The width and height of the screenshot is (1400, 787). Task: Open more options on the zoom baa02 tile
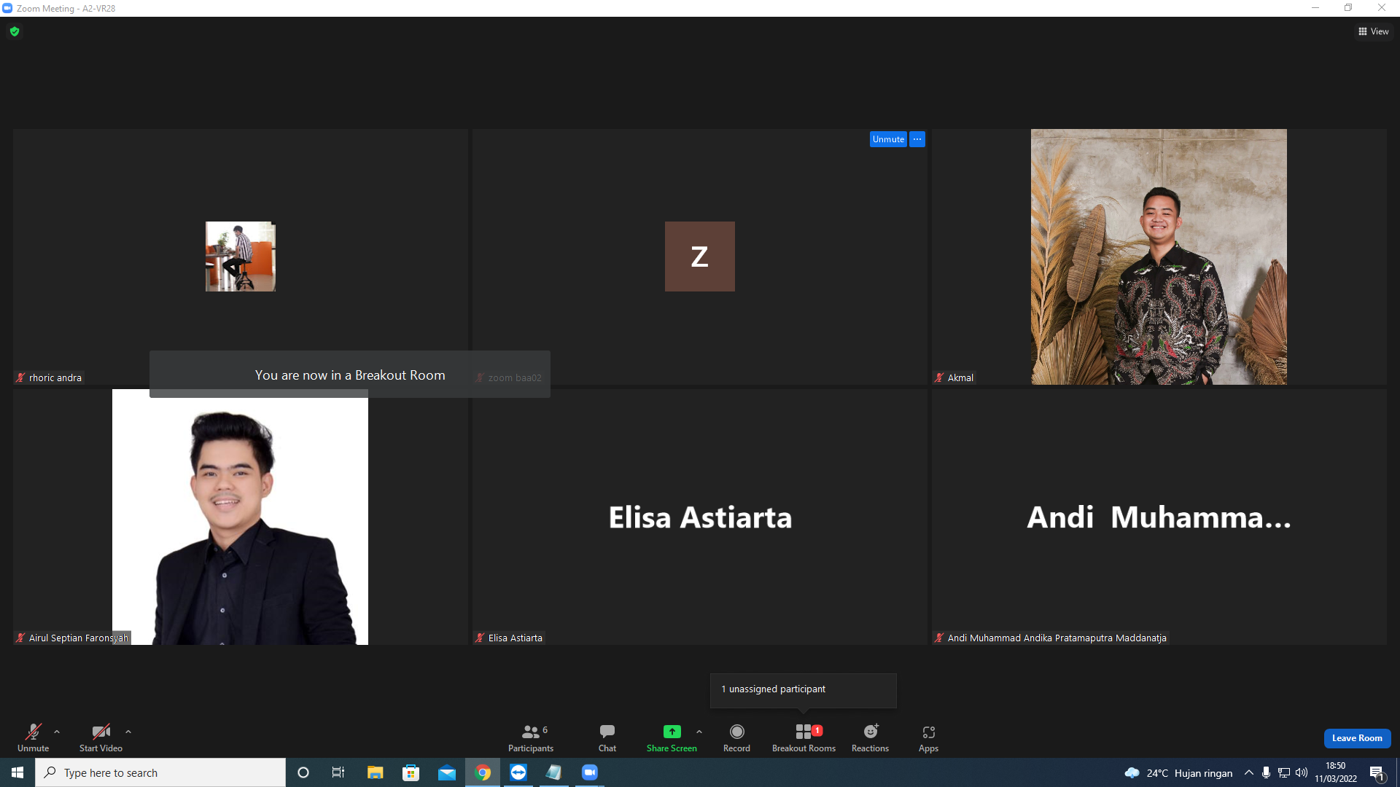click(x=917, y=139)
